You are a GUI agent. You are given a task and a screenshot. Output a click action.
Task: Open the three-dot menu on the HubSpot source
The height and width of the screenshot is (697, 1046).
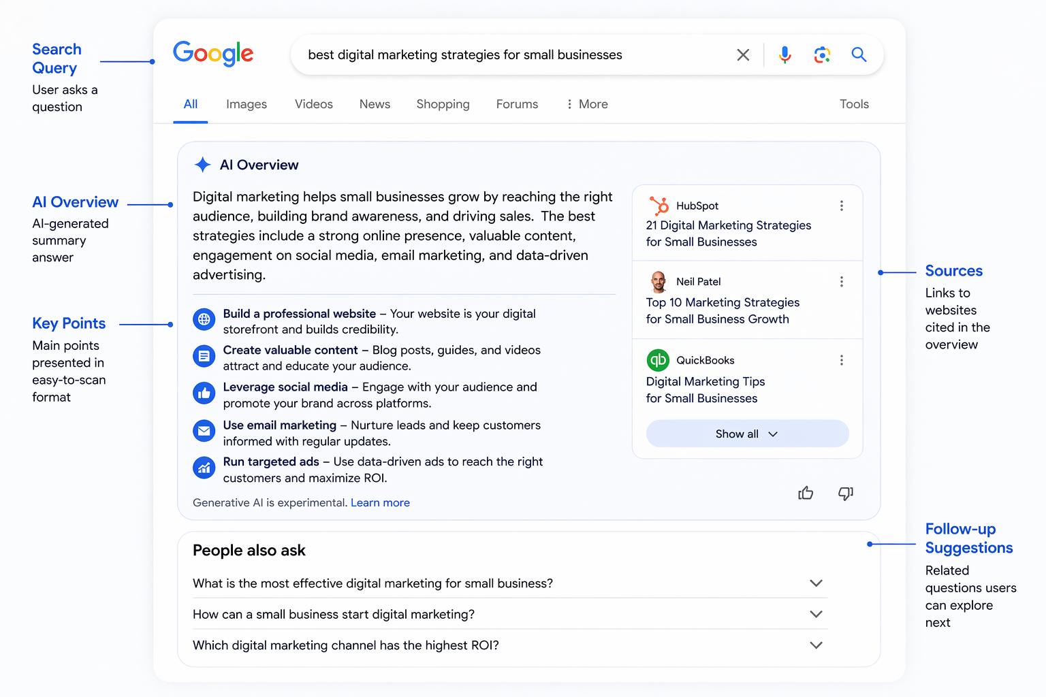coord(841,205)
